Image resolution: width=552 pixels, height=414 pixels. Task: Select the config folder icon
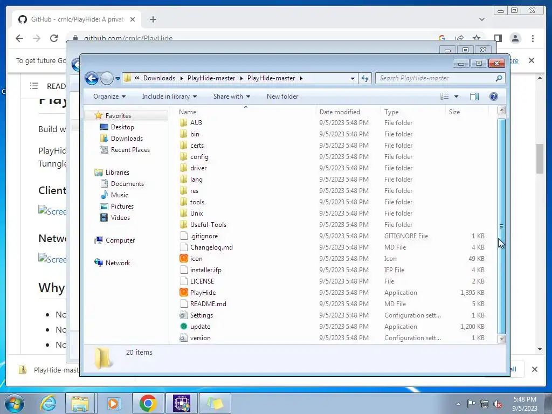(183, 157)
